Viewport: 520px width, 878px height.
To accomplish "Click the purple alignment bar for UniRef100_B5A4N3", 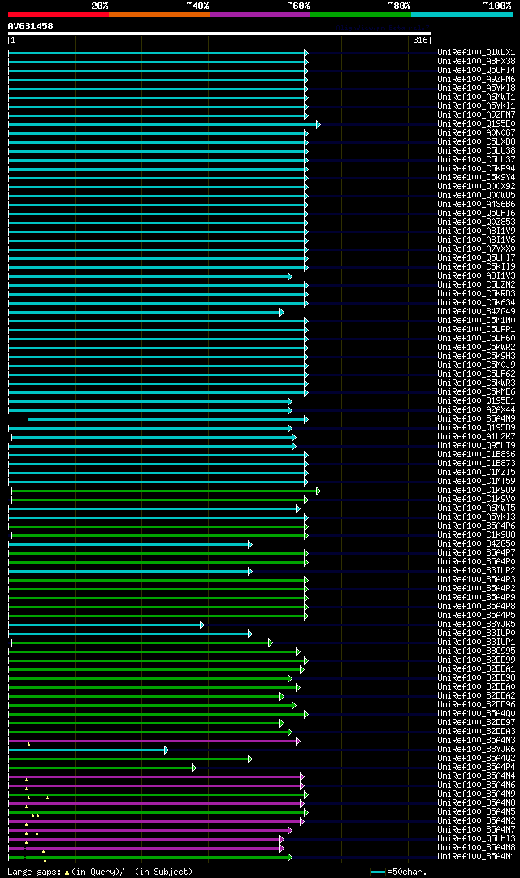I will coord(153,742).
